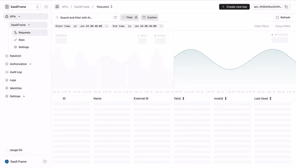The width and height of the screenshot is (296, 168).
Task: Open the SaaSFrame workspace switcher
Action: tap(22, 7)
